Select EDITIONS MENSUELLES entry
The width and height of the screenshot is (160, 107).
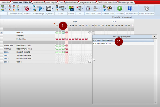click(x=123, y=44)
